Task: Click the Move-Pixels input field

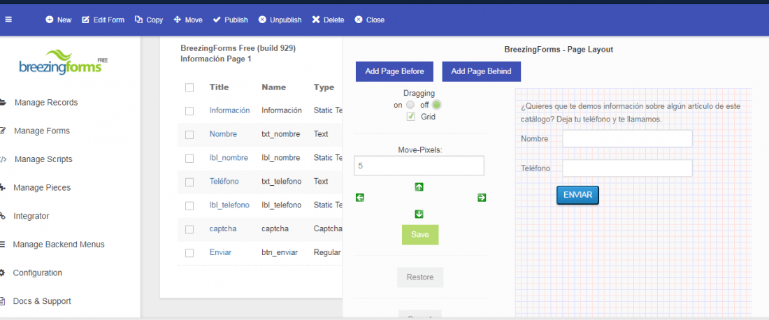Action: (419, 166)
